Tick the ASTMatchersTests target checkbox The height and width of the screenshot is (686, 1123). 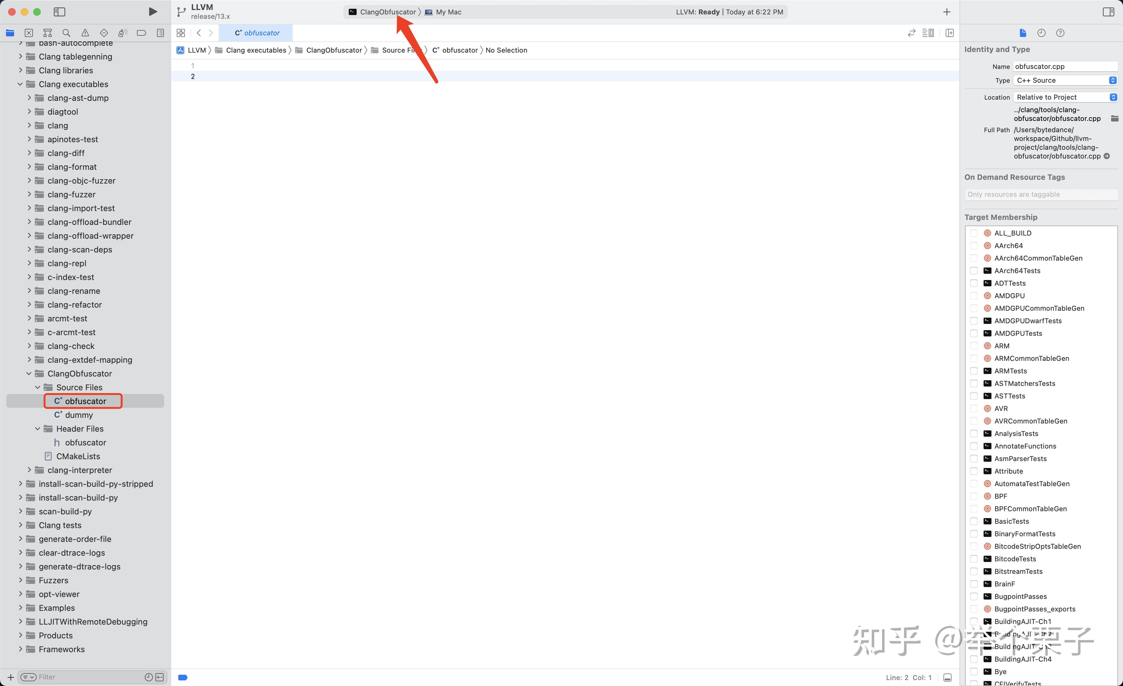(974, 383)
